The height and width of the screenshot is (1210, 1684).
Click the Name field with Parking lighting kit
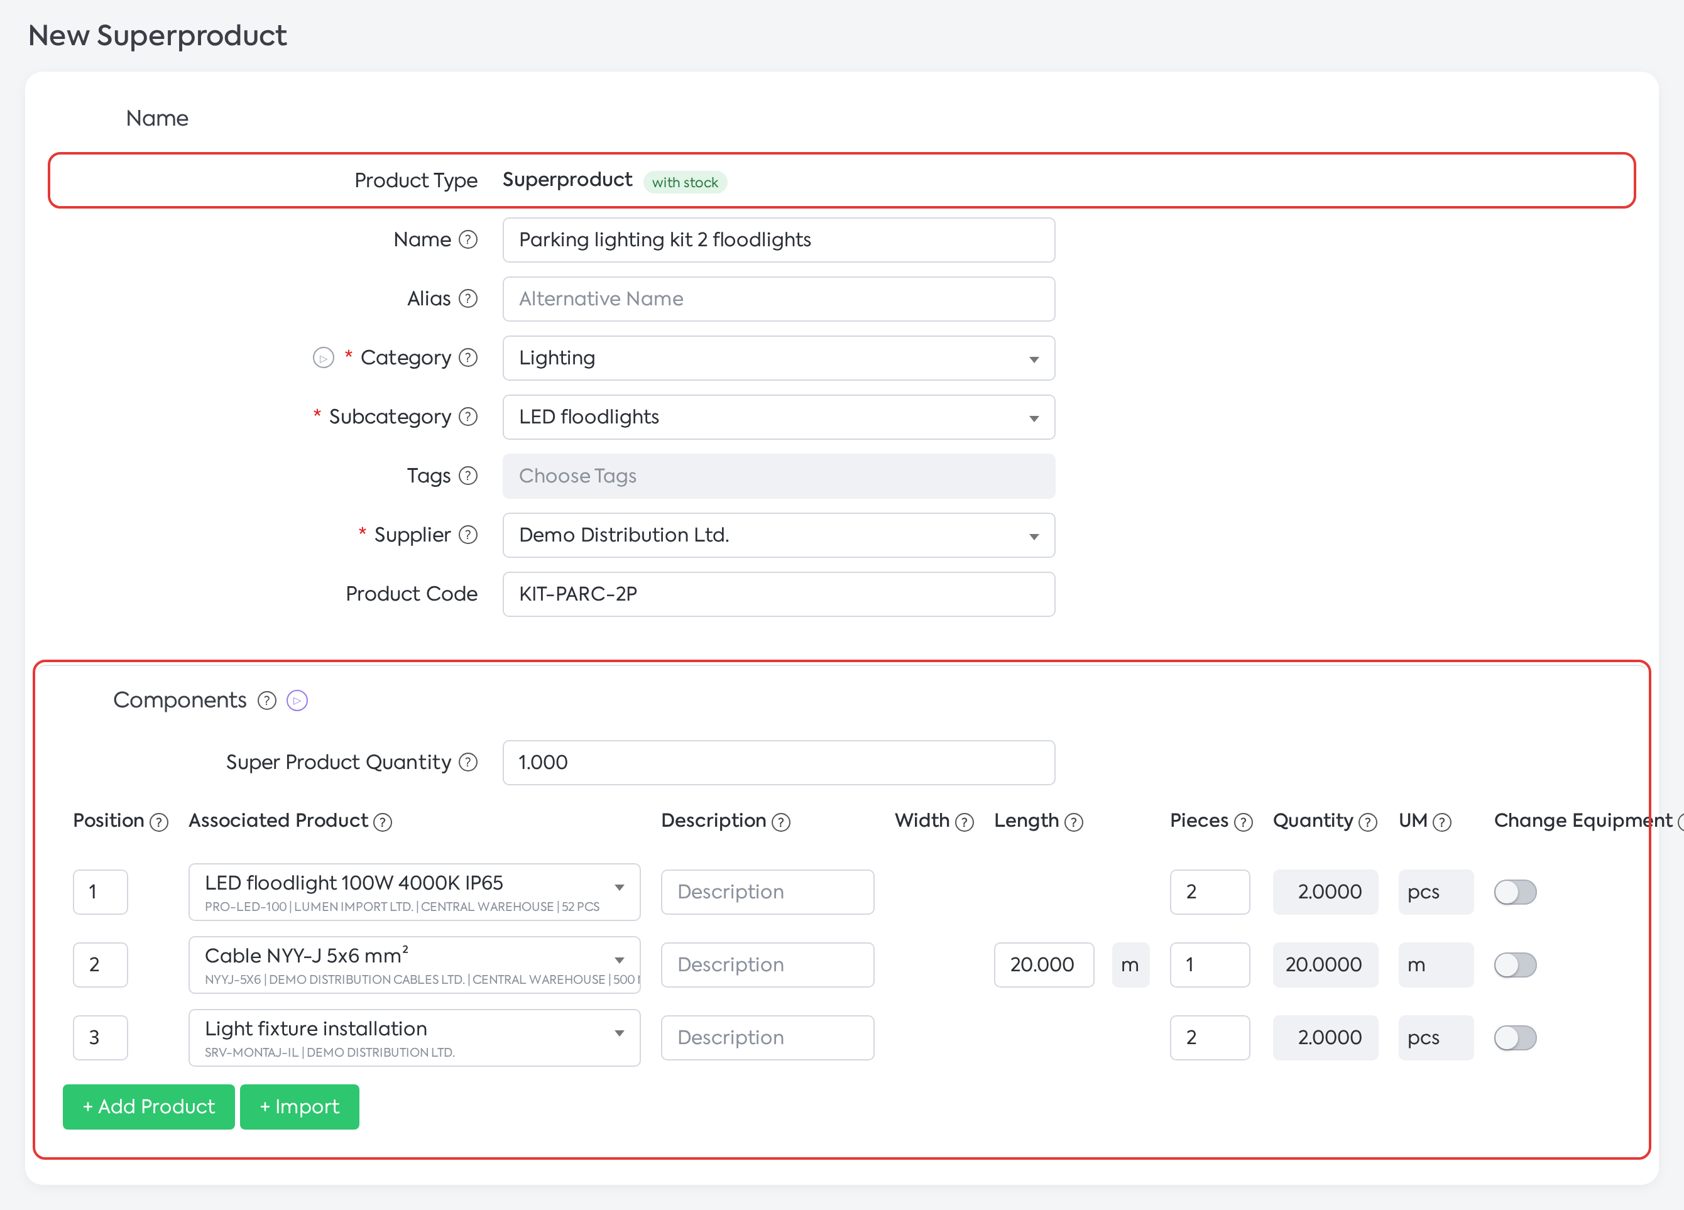click(779, 240)
